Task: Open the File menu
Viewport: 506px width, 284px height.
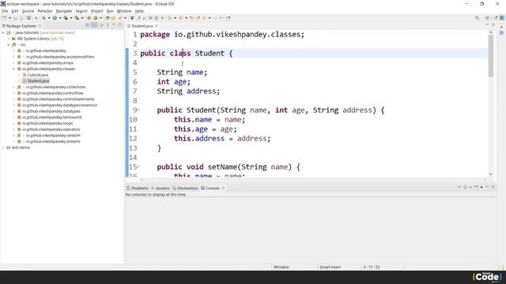Action: [x=5, y=11]
